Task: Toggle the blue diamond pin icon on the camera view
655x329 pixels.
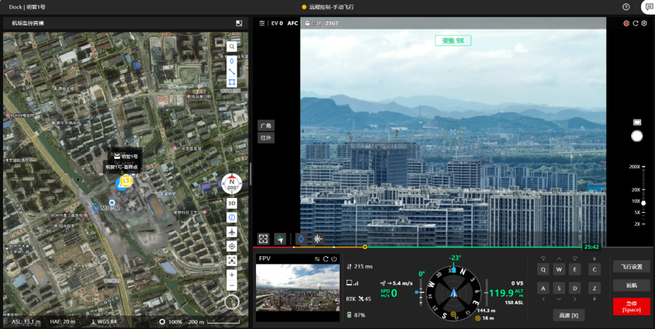Action: tap(301, 239)
